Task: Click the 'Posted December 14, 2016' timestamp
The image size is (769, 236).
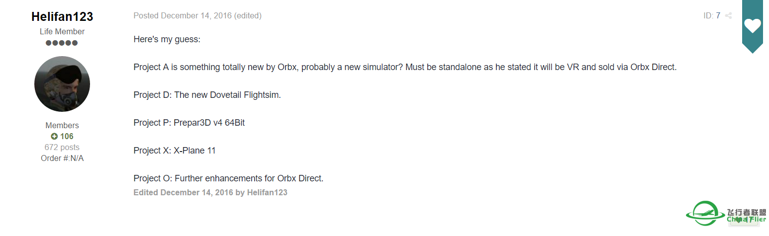Action: tap(183, 16)
